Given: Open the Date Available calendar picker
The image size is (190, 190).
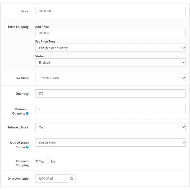Looking at the screenshot, I should pos(71,178).
